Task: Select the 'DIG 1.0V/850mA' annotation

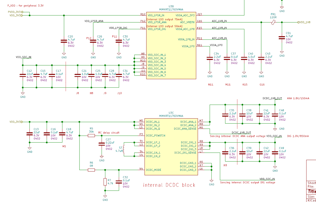Action: 298,136
